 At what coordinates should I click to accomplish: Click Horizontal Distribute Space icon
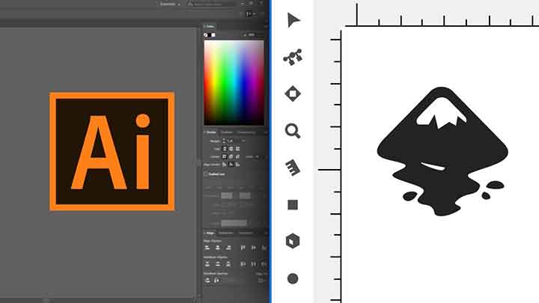click(217, 281)
